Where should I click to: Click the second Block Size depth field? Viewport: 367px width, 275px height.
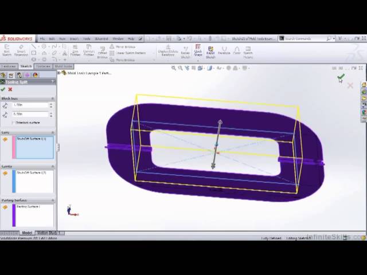(x=30, y=114)
